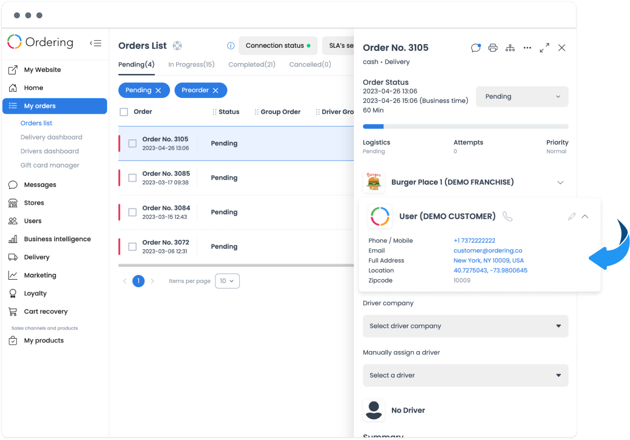The height and width of the screenshot is (440, 630).
Task: Open Orders list submenu
Action: (36, 123)
